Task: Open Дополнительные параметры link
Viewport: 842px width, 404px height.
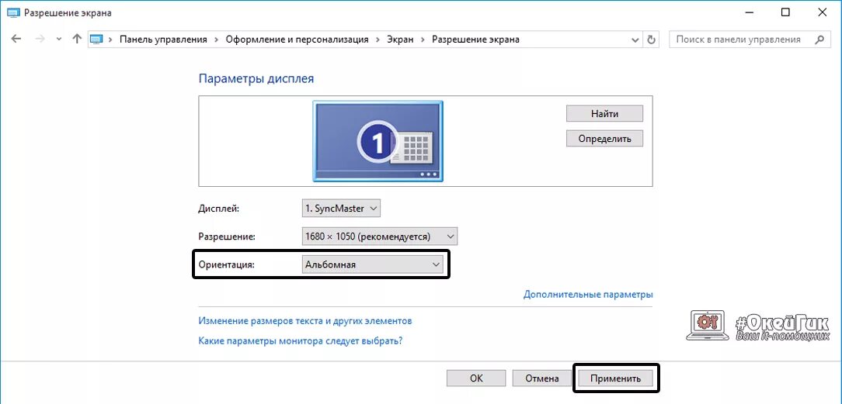Action: [x=588, y=294]
